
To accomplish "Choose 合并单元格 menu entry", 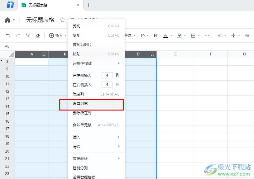I will click(x=96, y=125).
